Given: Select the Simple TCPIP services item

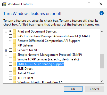Looking at the screenshot, I should coord(48,59).
